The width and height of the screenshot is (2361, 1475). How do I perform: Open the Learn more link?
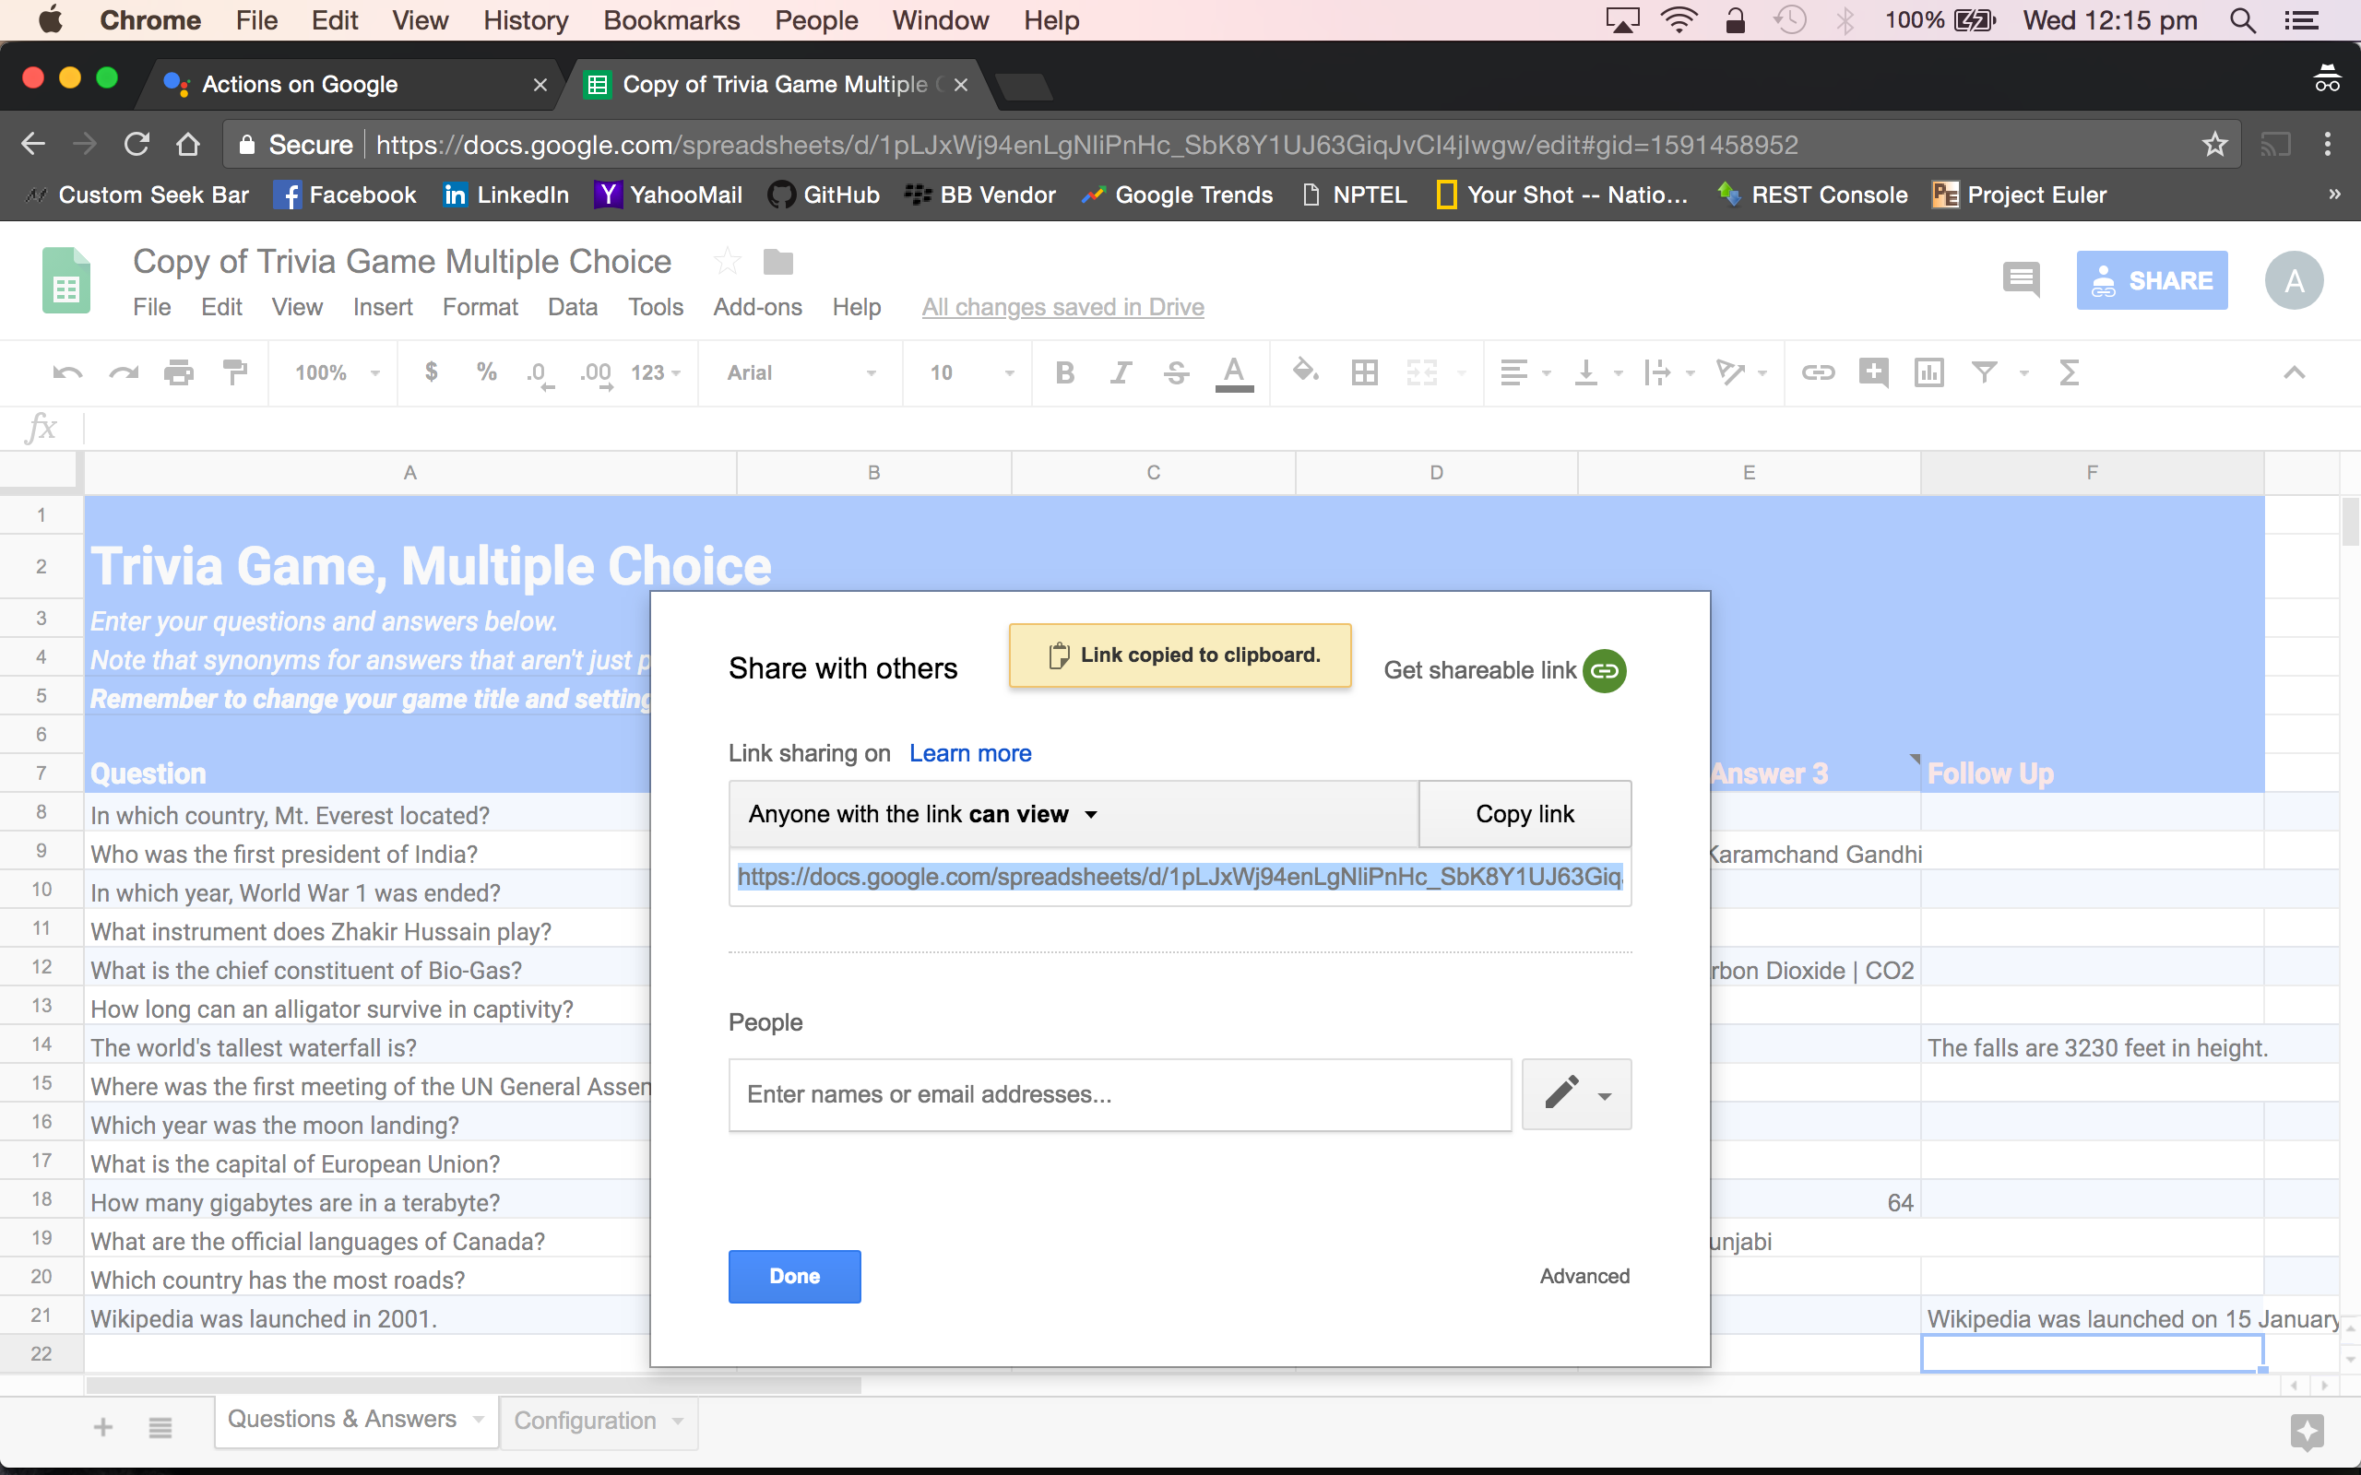tap(970, 753)
